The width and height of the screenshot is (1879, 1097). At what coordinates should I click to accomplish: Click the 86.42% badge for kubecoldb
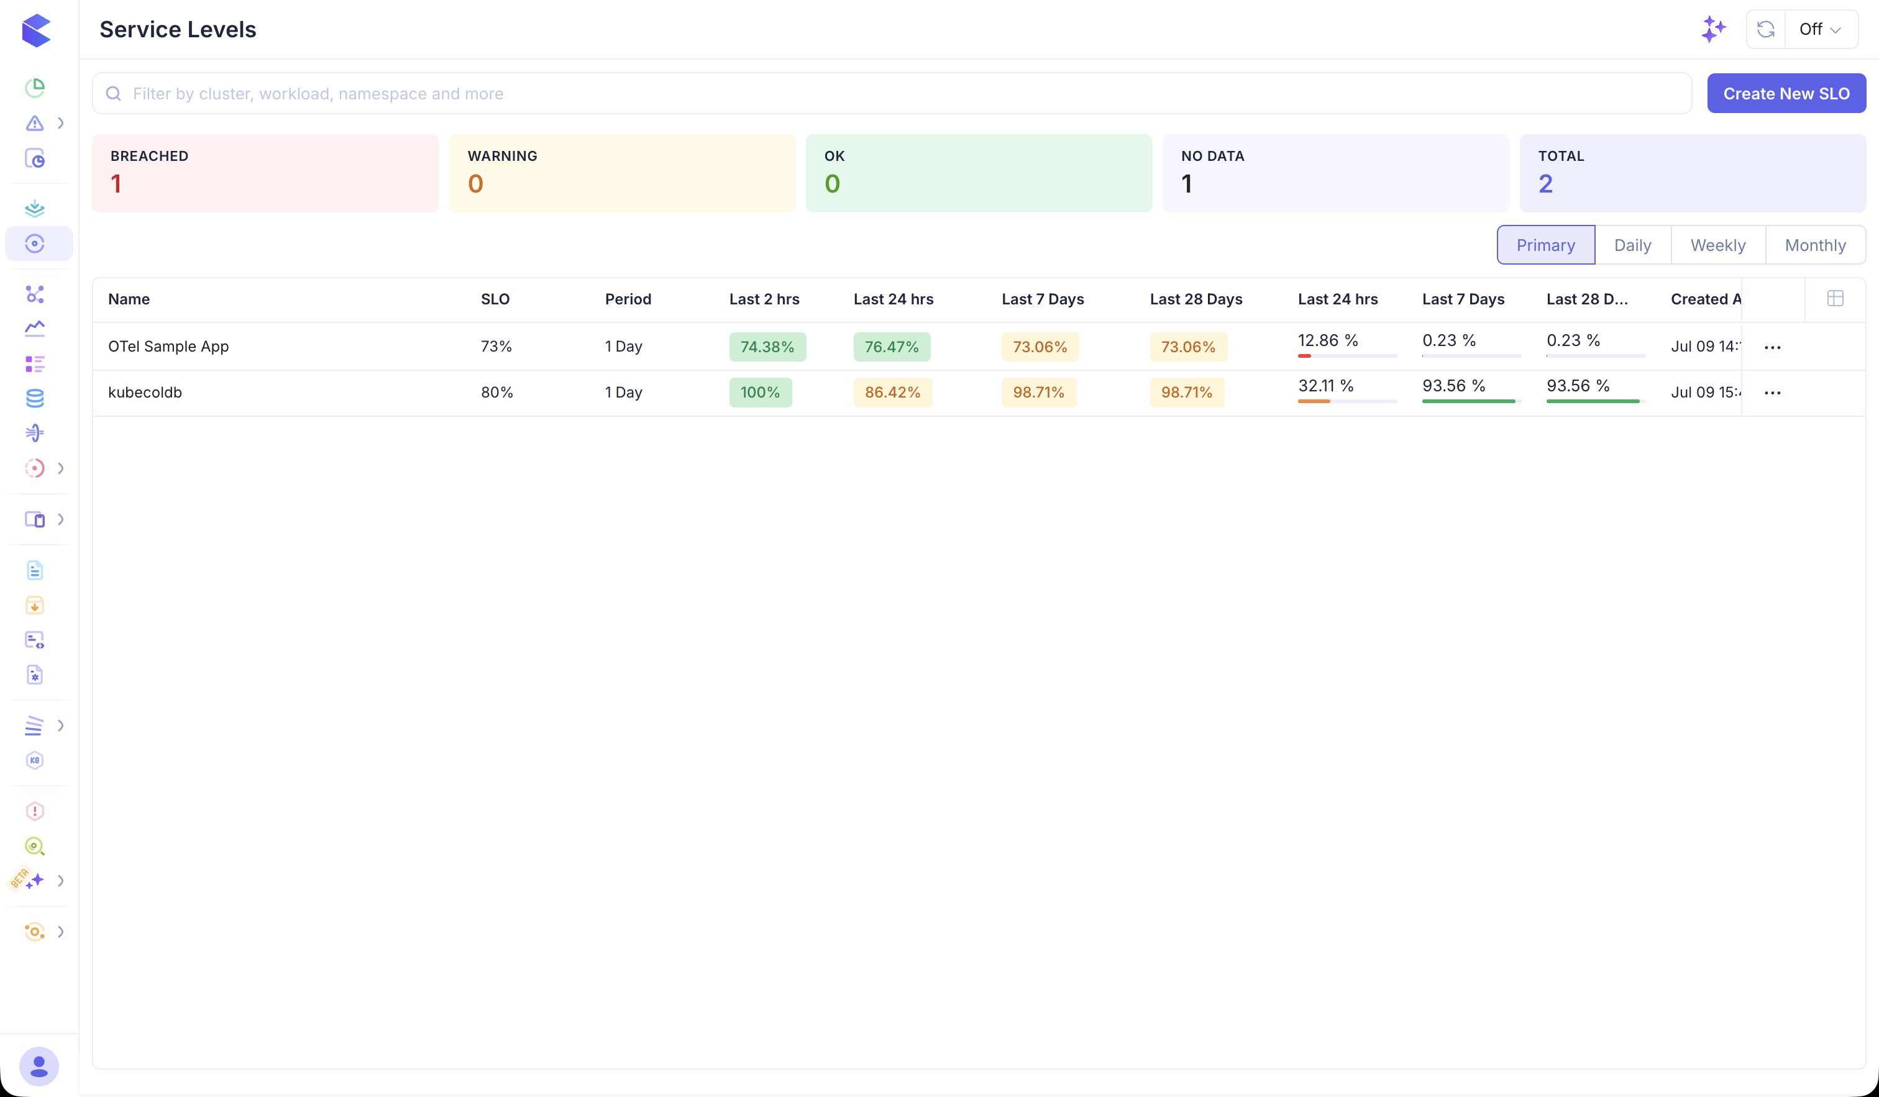pyautogui.click(x=892, y=393)
